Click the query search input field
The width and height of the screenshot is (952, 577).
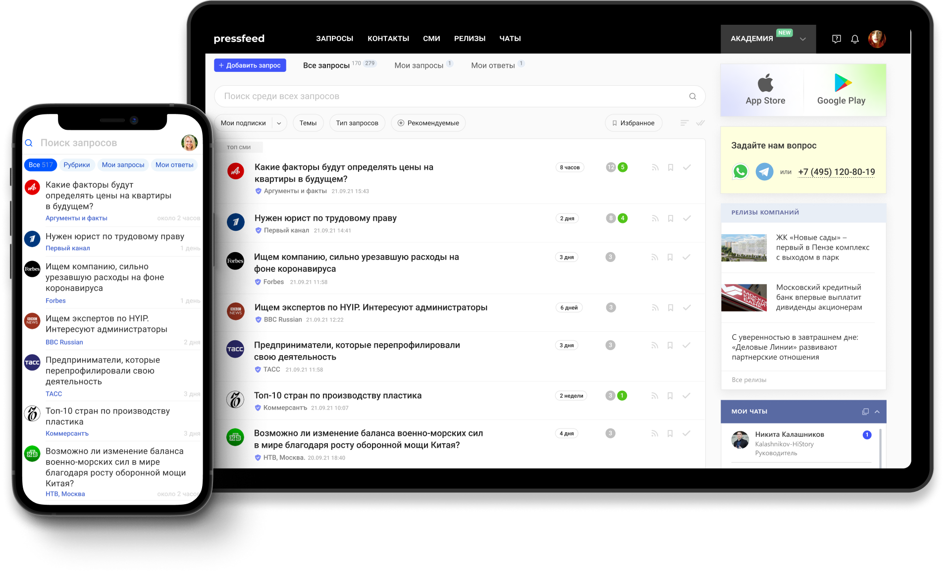tap(463, 96)
